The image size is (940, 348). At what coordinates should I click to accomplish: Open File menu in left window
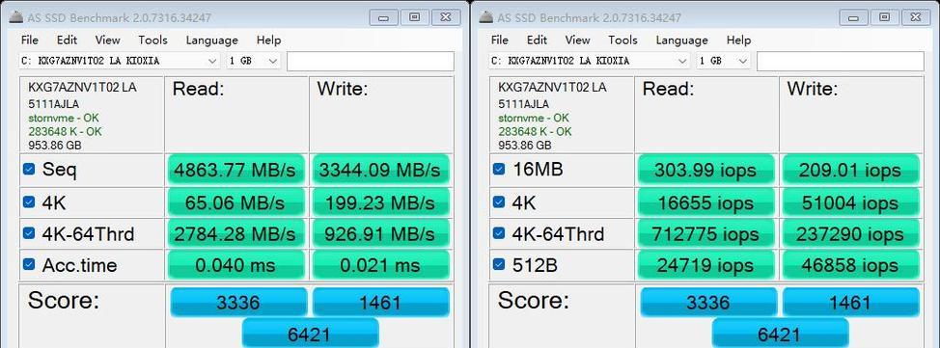[x=29, y=40]
